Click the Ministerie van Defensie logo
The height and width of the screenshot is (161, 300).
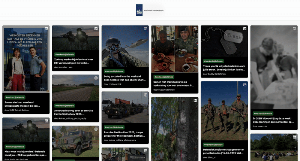pos(150,10)
